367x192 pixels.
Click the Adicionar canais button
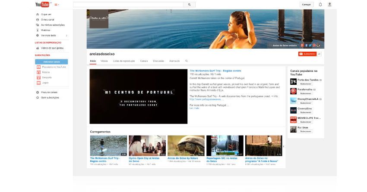(51, 62)
